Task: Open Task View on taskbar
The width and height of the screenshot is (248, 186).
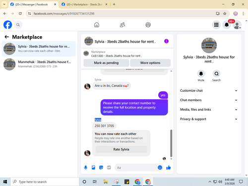Action: click(95, 182)
